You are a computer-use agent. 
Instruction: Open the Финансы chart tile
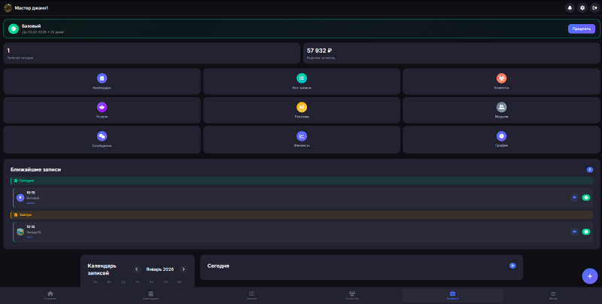pos(302,139)
